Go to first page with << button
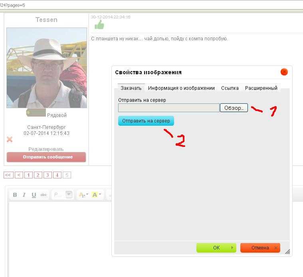 8,175
